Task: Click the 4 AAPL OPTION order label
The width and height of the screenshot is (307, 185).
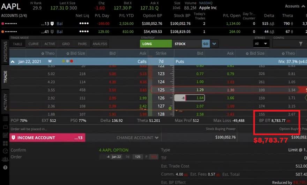Action: tap(114, 150)
